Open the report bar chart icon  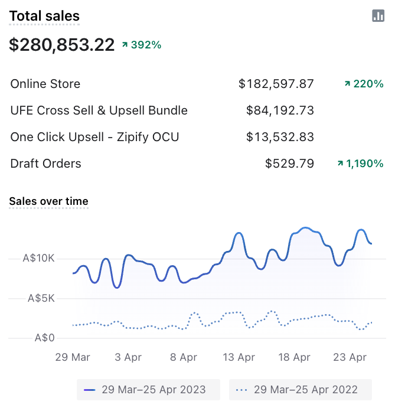(x=378, y=16)
